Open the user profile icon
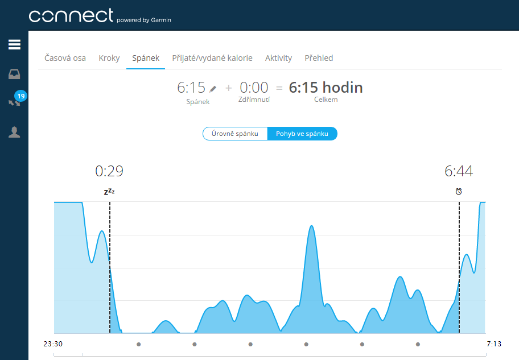 coord(14,132)
